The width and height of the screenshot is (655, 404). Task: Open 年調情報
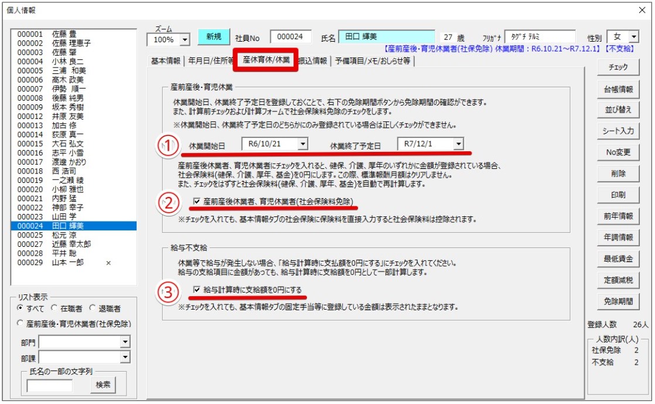618,237
